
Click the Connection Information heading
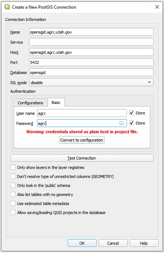point(26,19)
